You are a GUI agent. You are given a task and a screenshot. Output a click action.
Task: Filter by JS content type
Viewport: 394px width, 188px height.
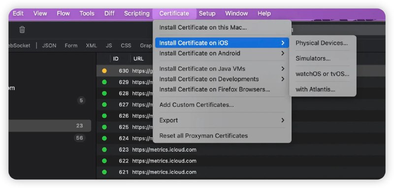point(109,46)
